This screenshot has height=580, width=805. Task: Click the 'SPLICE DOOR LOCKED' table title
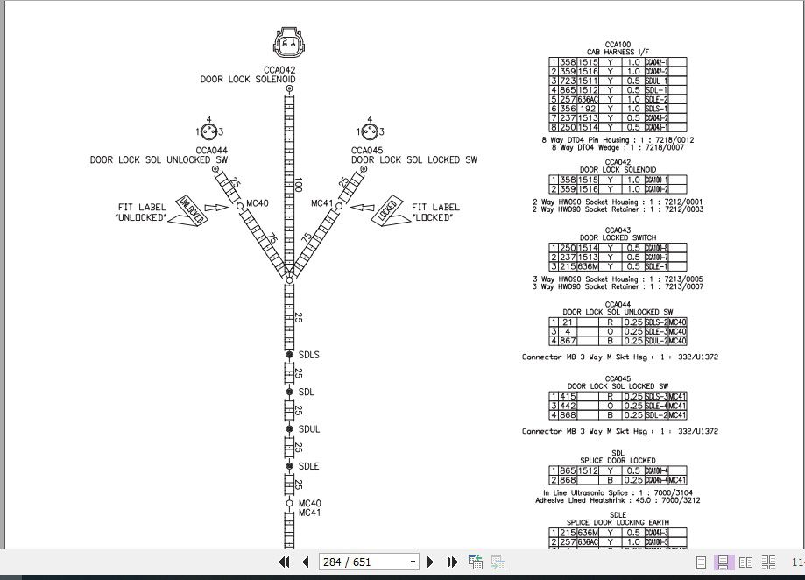pos(618,460)
